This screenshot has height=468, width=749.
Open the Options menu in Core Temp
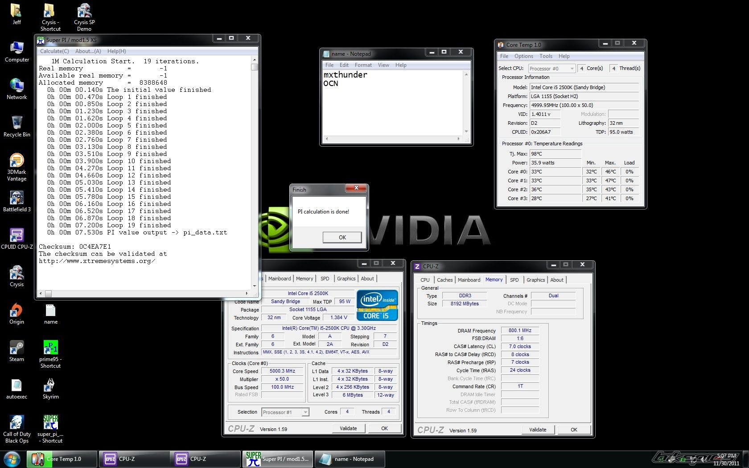click(523, 56)
